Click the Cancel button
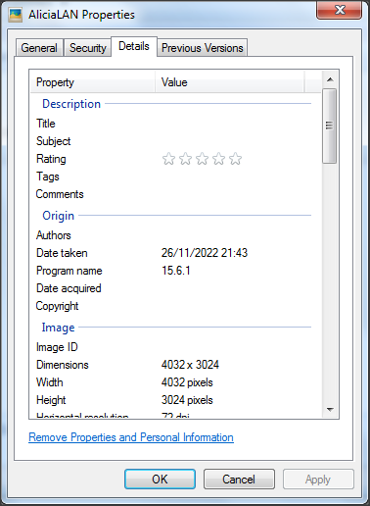The image size is (370, 506). point(239,480)
